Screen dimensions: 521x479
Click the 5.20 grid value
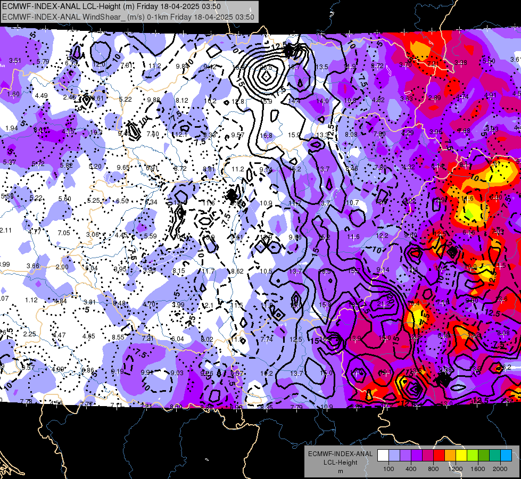[x=95, y=166]
